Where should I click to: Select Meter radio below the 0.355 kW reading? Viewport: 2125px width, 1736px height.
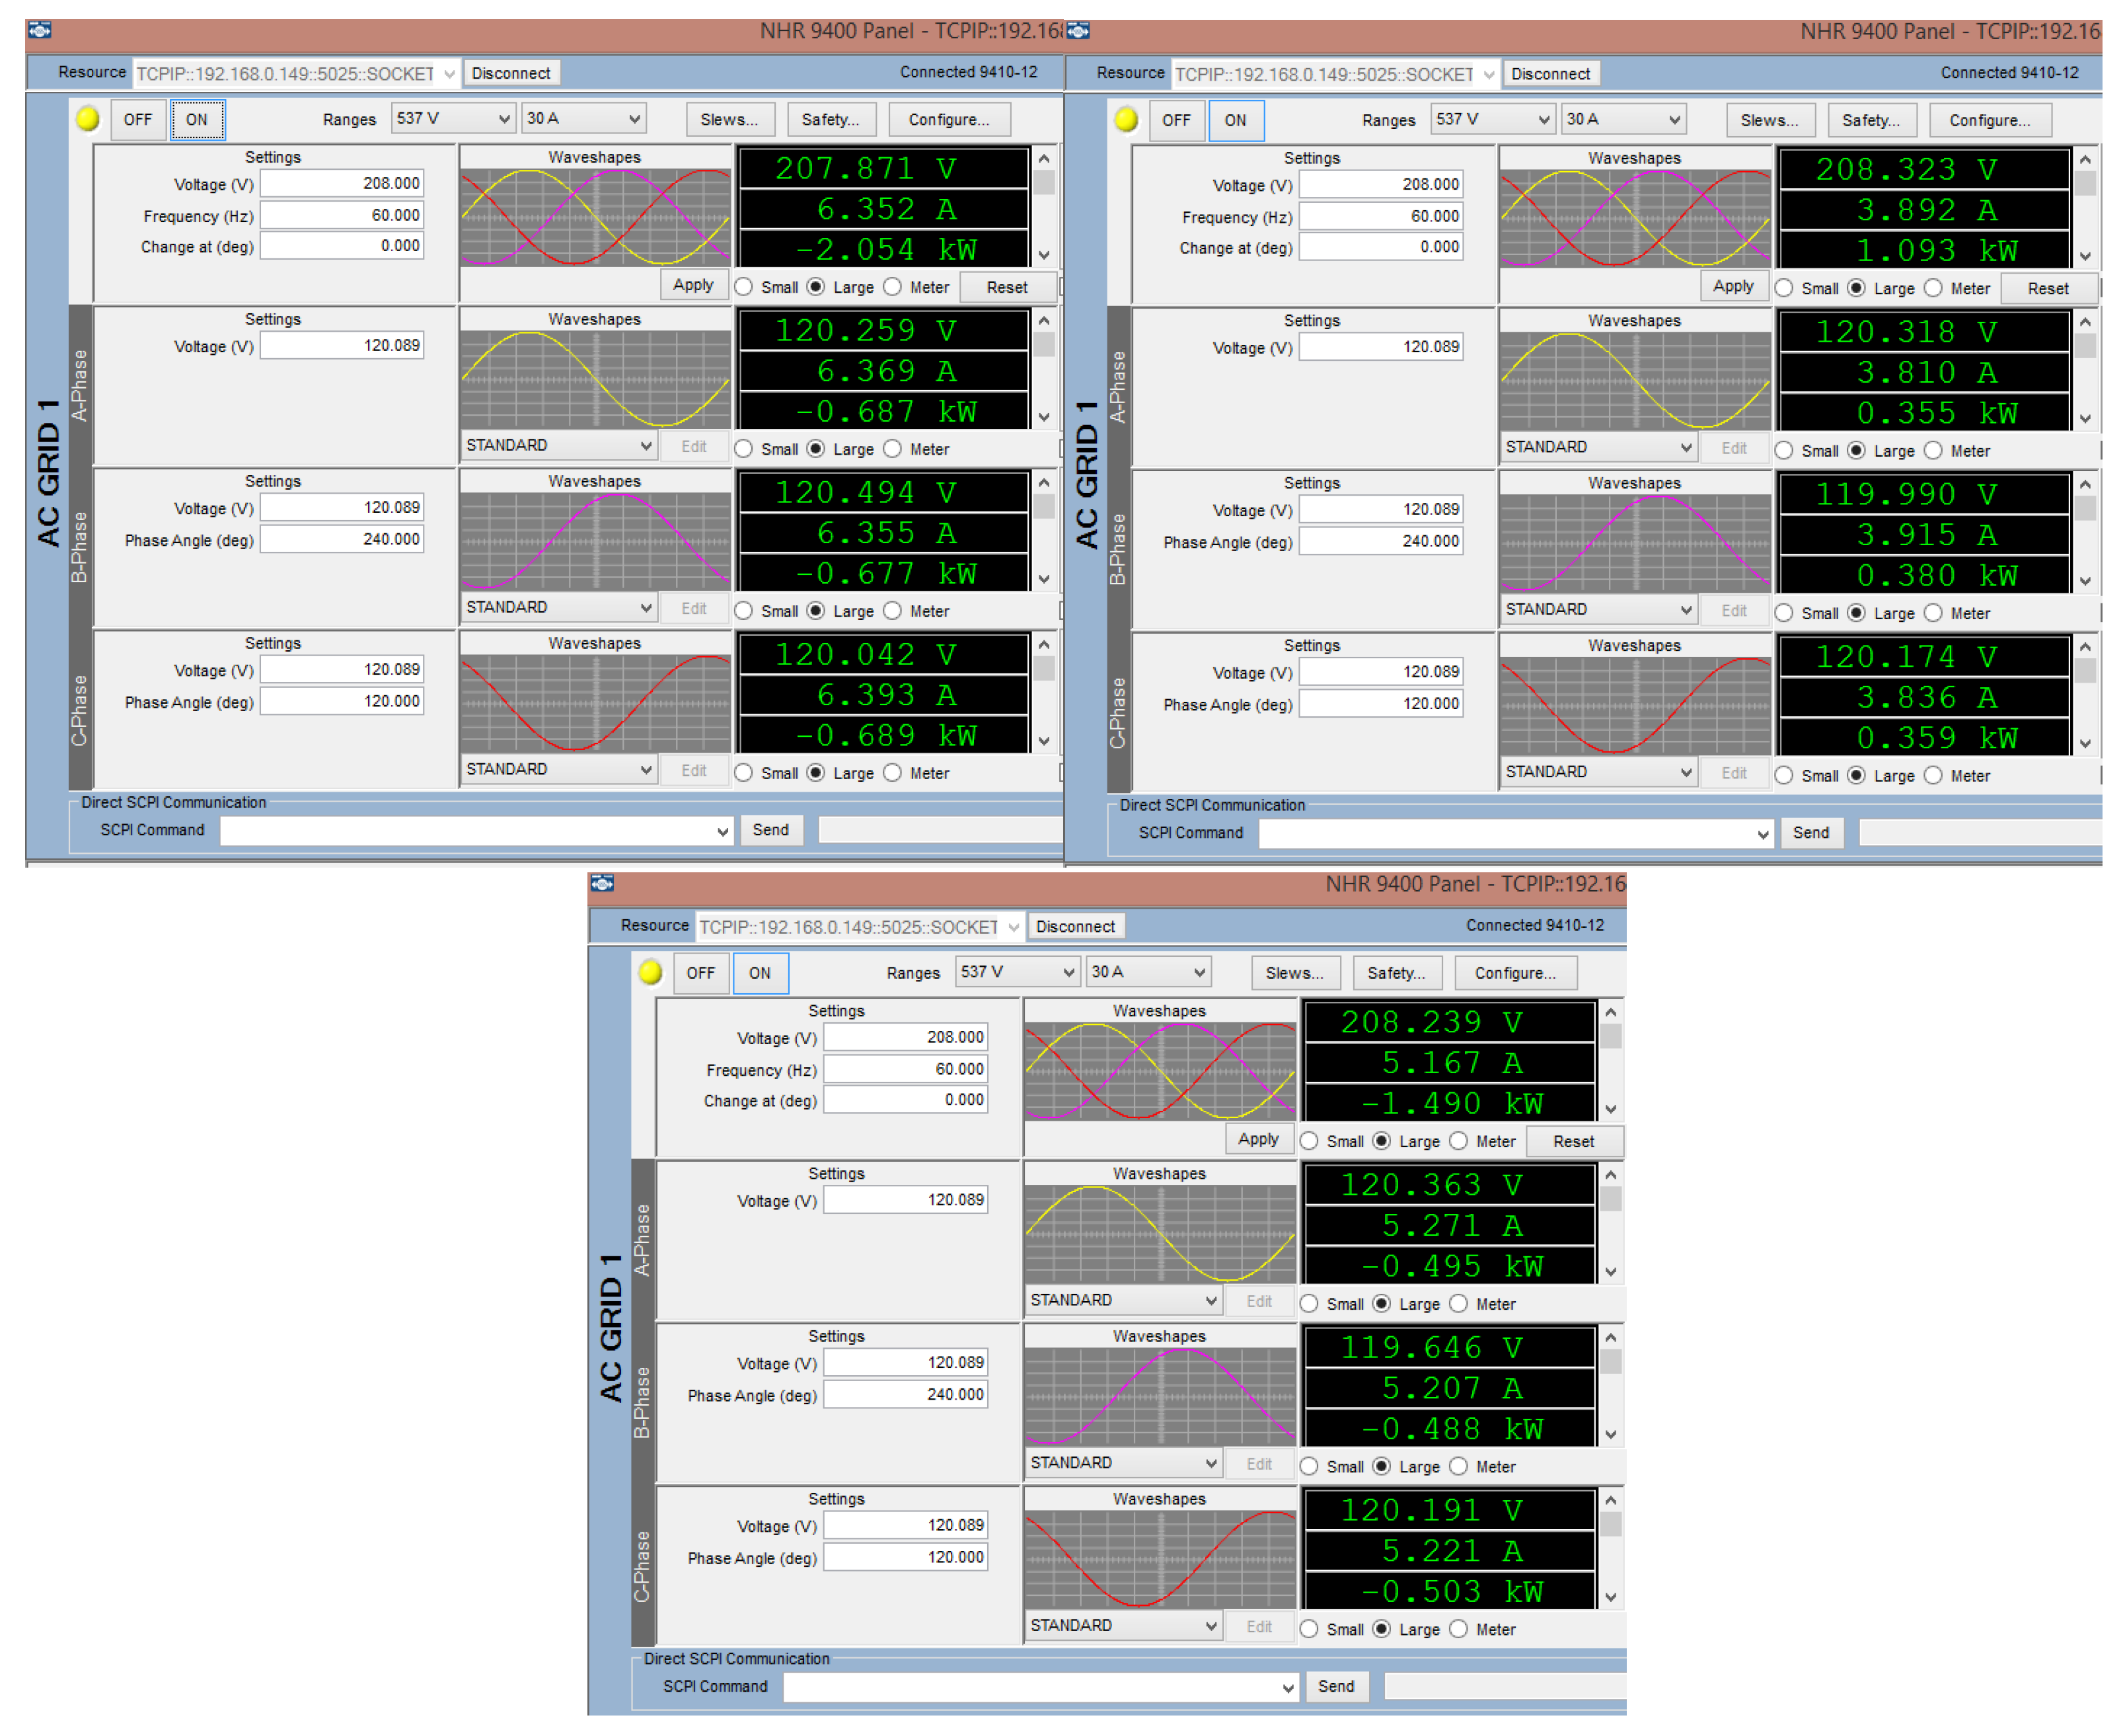click(1933, 451)
